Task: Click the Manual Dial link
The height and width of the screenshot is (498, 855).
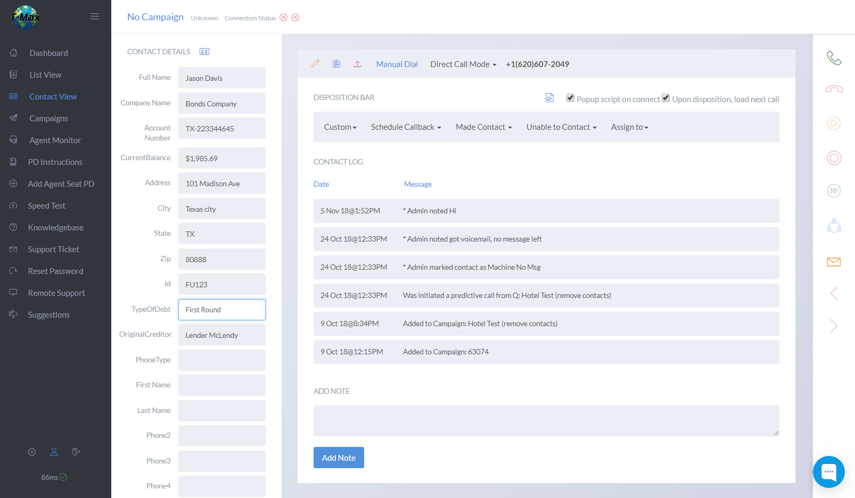Action: (397, 64)
